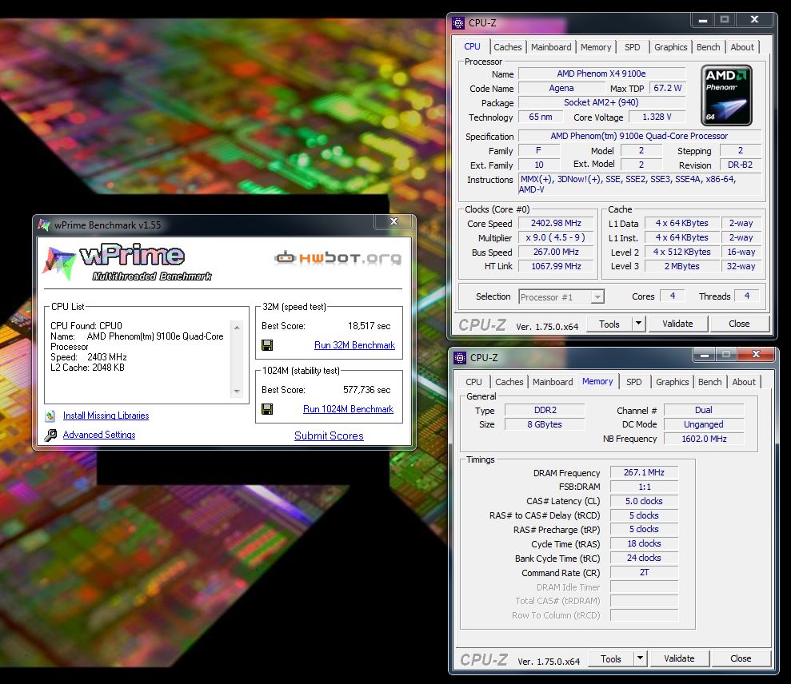Minimize the lower CPU-Z Memory window
This screenshot has width=791, height=684.
pyautogui.click(x=705, y=354)
